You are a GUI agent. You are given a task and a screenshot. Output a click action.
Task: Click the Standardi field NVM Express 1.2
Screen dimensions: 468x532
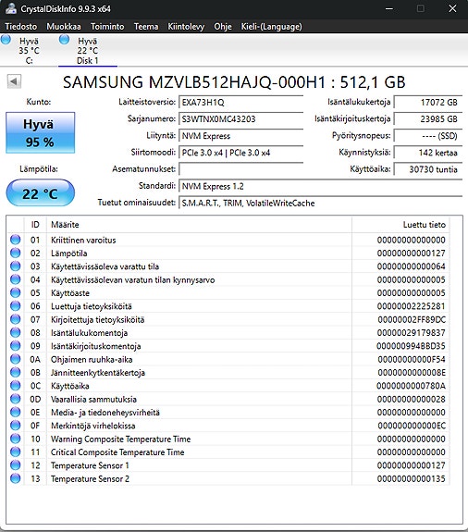(x=320, y=186)
